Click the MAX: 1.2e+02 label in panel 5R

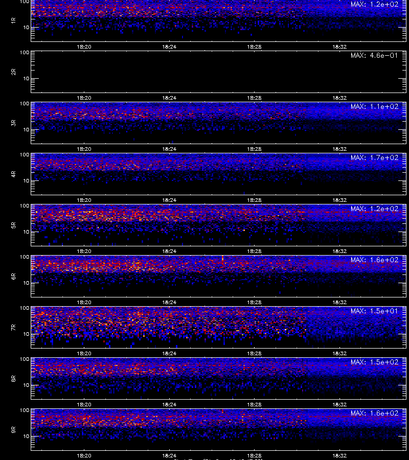tap(374, 209)
